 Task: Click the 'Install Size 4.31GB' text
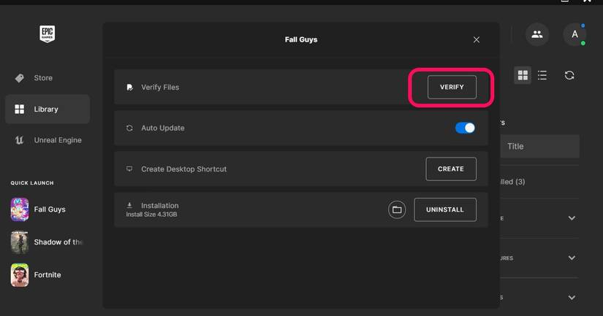(x=151, y=215)
